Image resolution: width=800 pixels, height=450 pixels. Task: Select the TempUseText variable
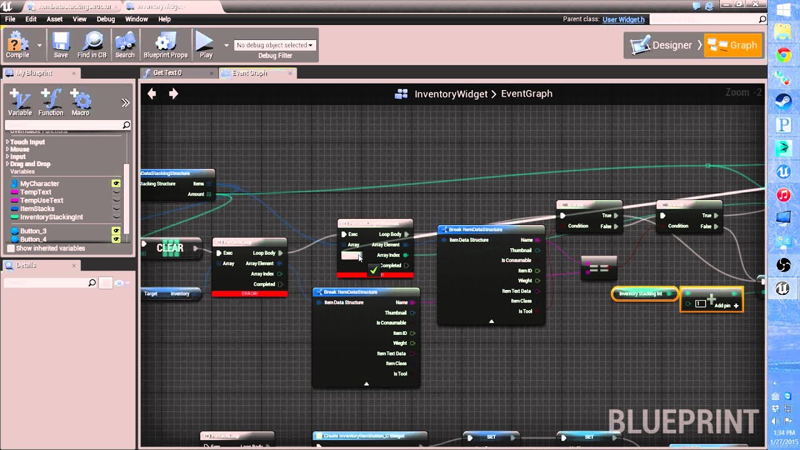(41, 200)
